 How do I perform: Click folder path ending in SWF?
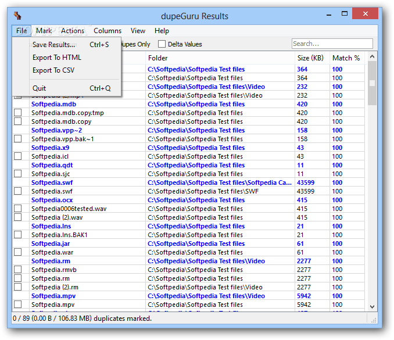203,191
